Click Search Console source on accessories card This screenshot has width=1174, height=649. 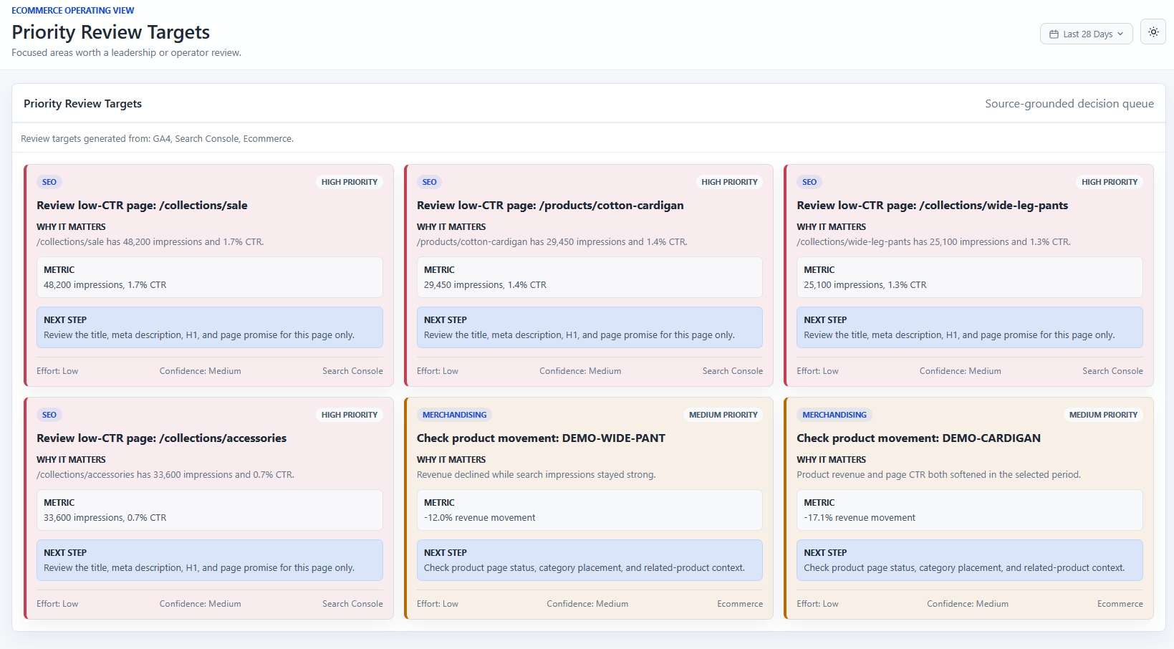352,604
